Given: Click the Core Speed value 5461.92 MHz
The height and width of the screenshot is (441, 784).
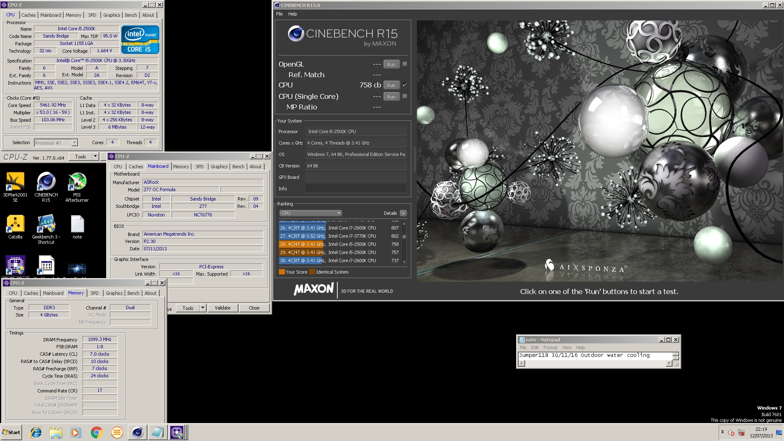Looking at the screenshot, I should pyautogui.click(x=53, y=105).
